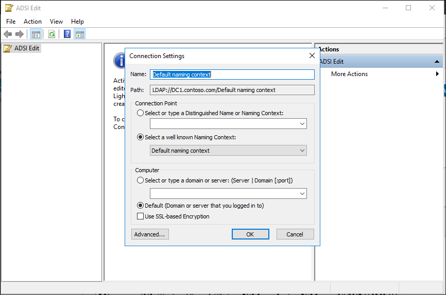This screenshot has width=446, height=295.
Task: Toggle the Show/Hide Action Pane icon
Action: point(80,34)
